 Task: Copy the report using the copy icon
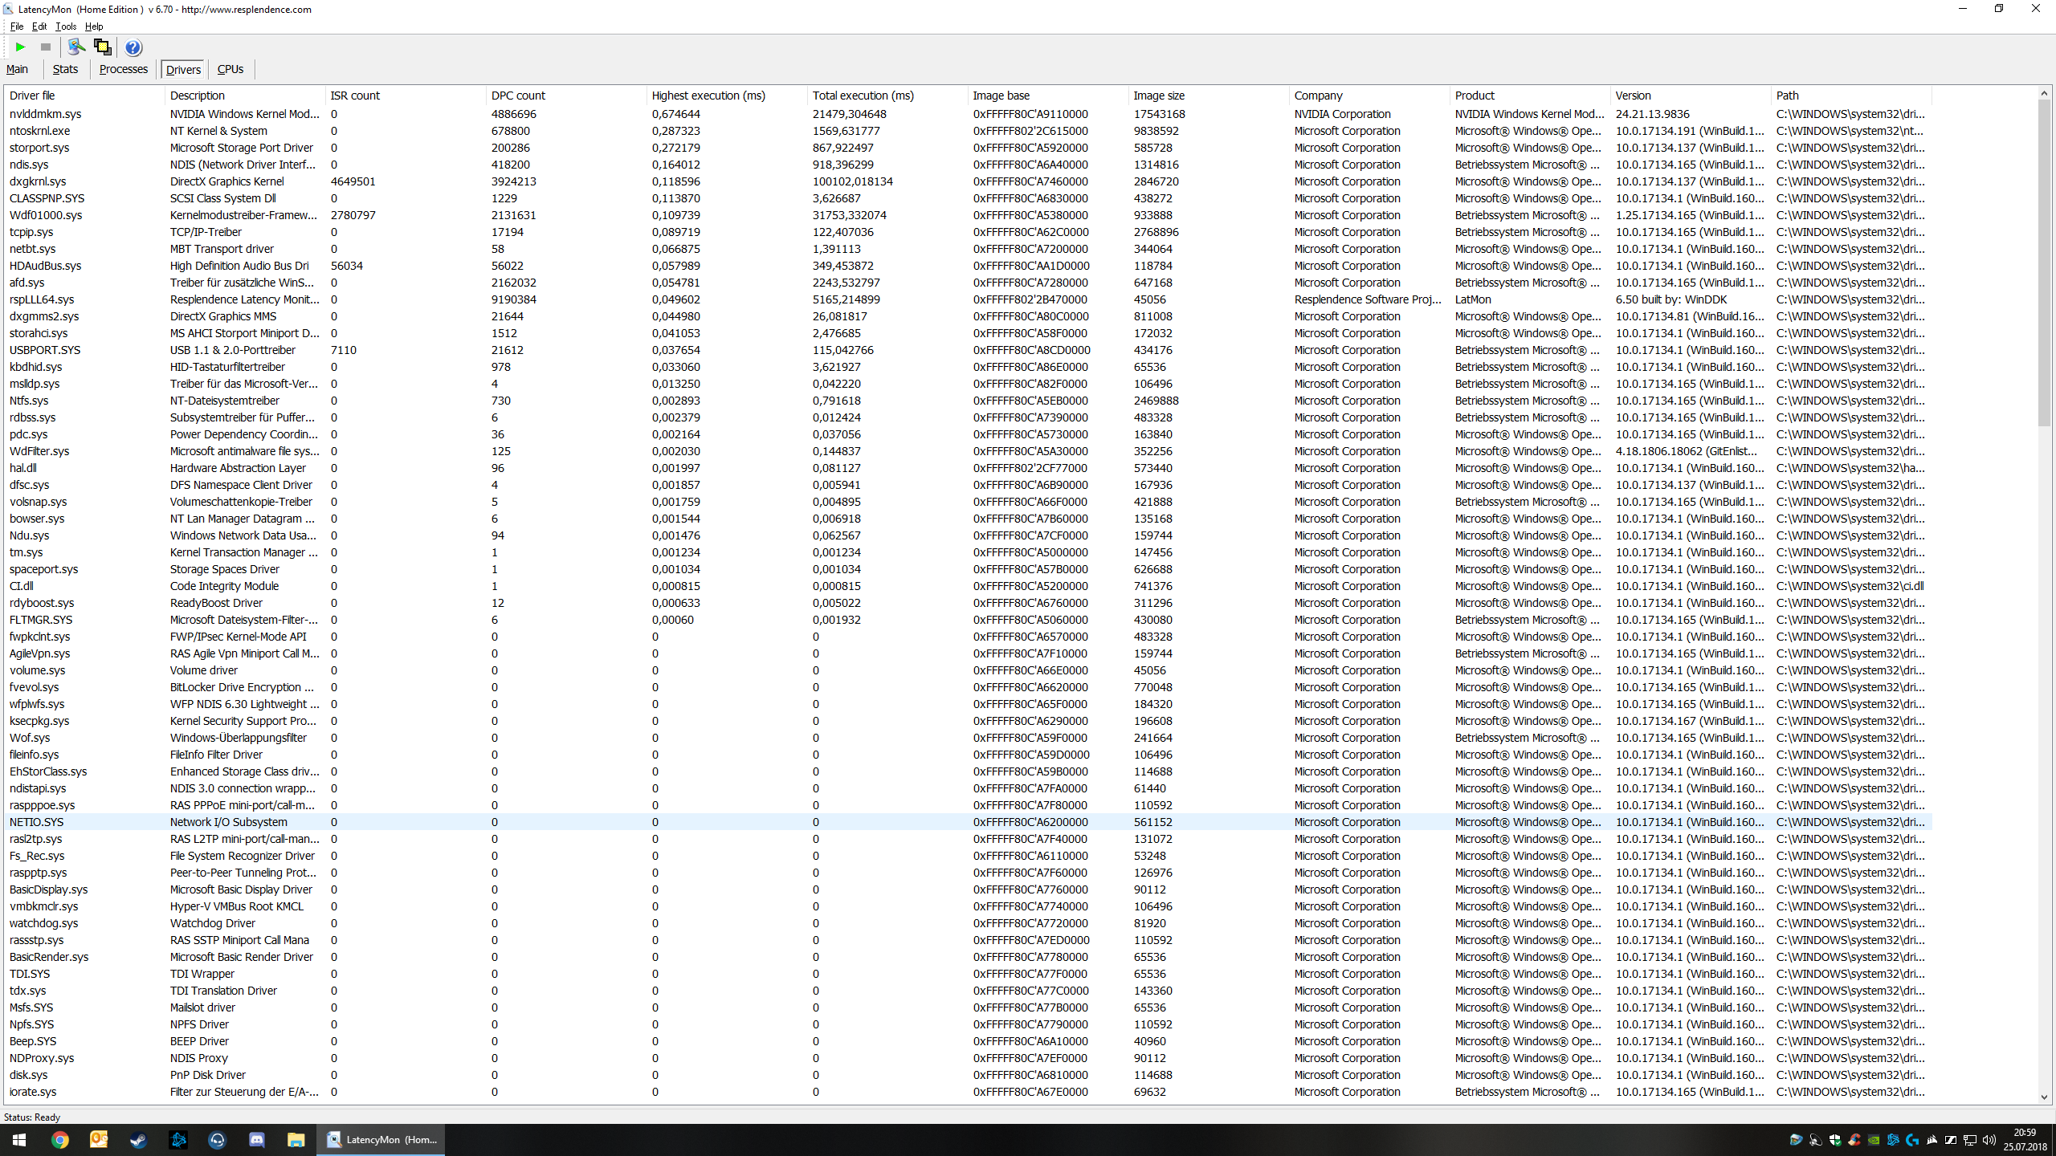[103, 47]
